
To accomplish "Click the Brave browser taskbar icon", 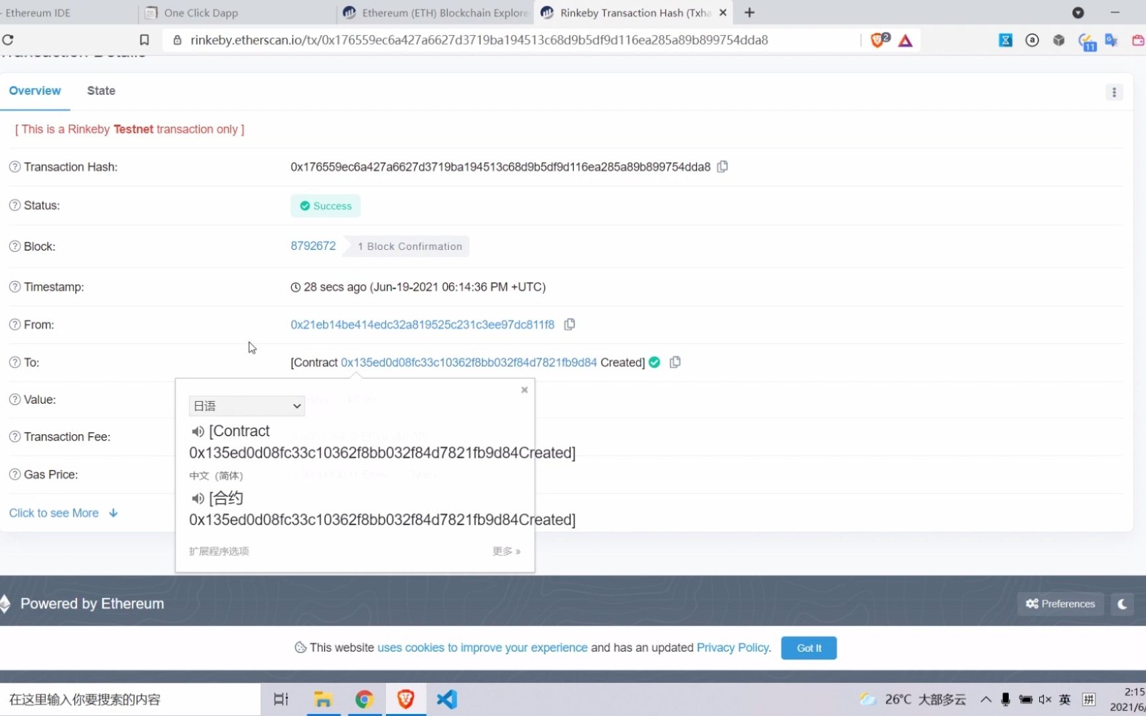I will 406,699.
